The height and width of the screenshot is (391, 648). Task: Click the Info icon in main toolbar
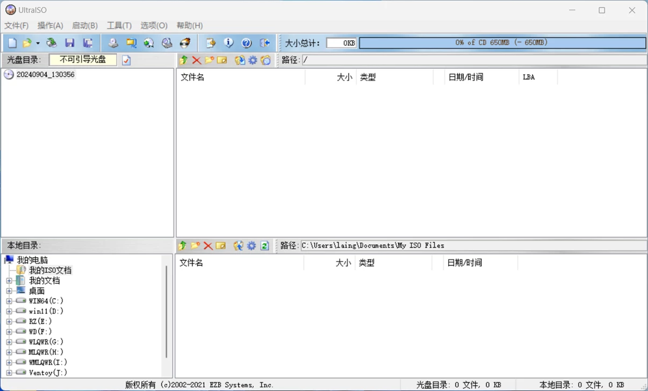pos(229,43)
